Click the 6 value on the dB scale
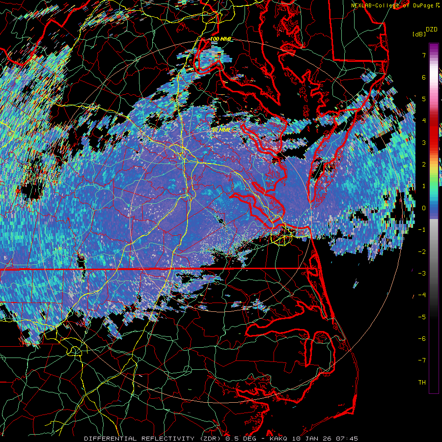The height and width of the screenshot is (442, 442). [424, 77]
